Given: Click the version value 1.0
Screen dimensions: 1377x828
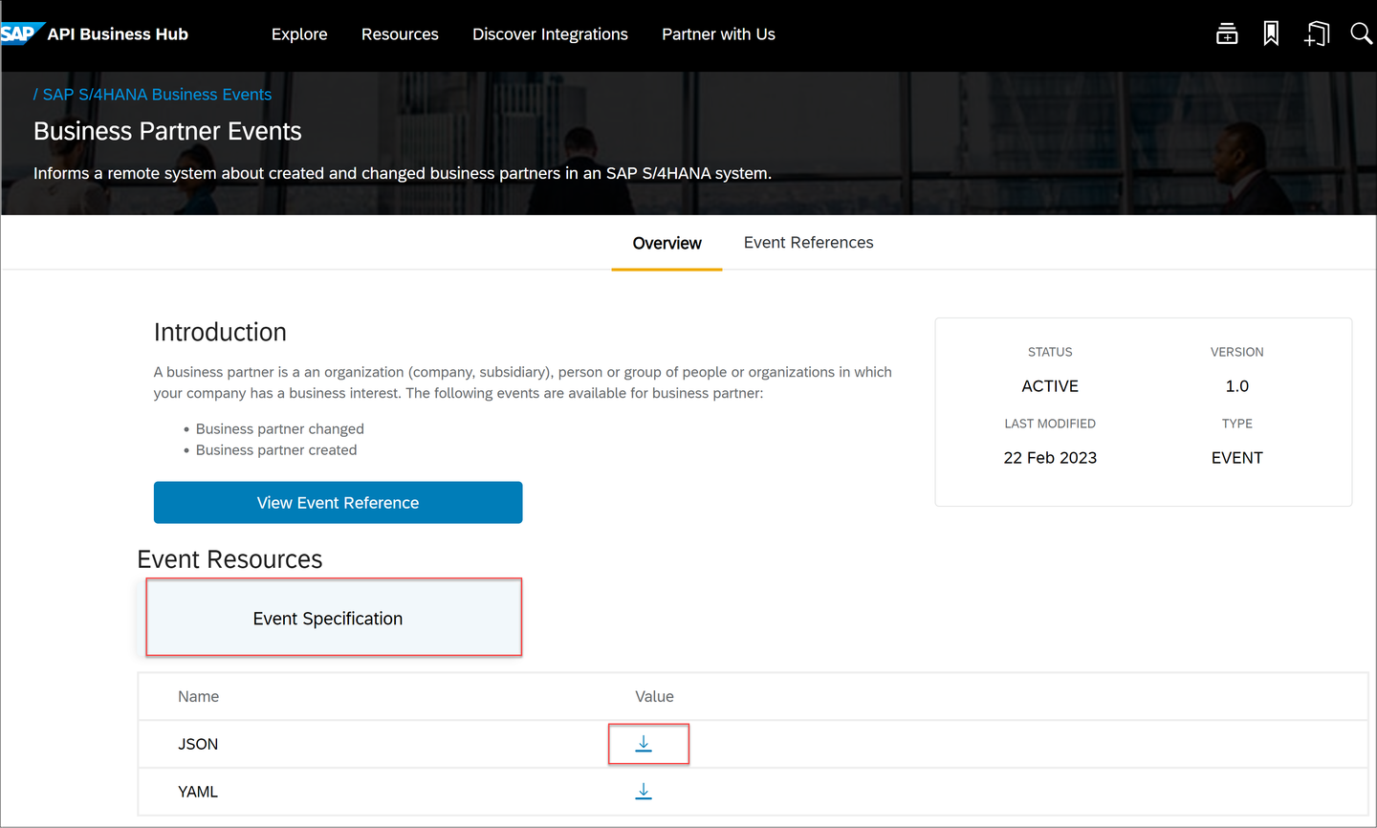Looking at the screenshot, I should [x=1237, y=386].
